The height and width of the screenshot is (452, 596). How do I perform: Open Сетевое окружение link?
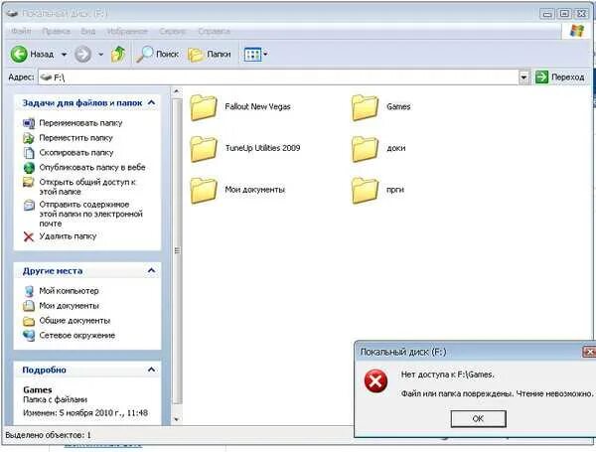77,336
